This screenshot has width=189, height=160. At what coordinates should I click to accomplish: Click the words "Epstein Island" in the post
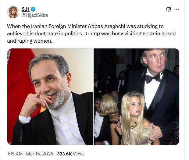coord(159,34)
